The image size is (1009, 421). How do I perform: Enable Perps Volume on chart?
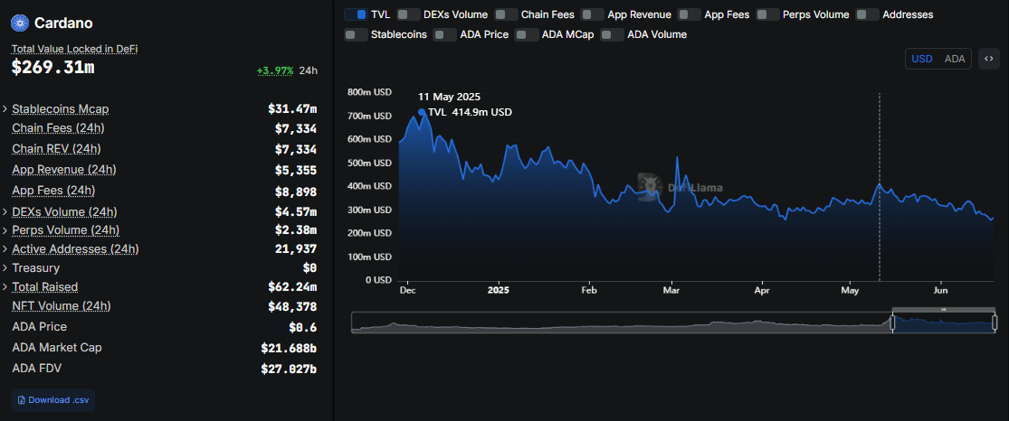(x=767, y=14)
